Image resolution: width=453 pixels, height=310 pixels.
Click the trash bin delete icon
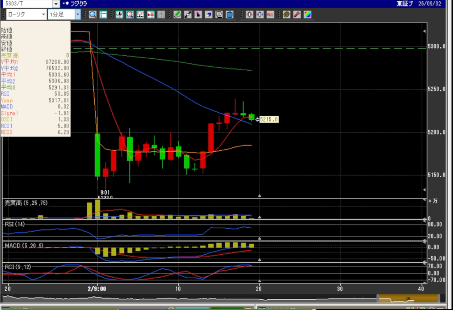230,15
